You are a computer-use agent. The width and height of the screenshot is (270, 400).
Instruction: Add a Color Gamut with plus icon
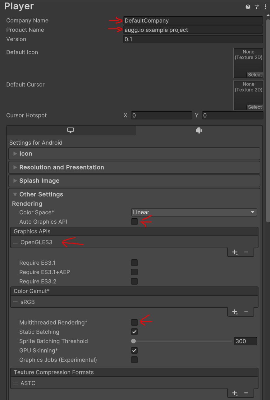coord(235,312)
